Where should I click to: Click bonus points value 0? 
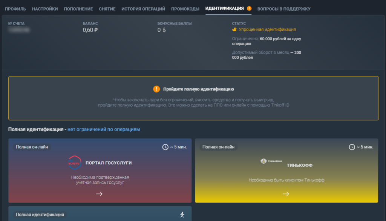pos(161,30)
